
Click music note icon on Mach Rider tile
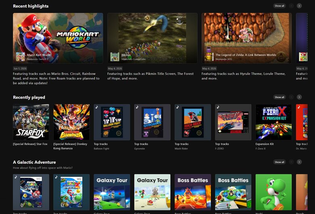tap(178, 107)
